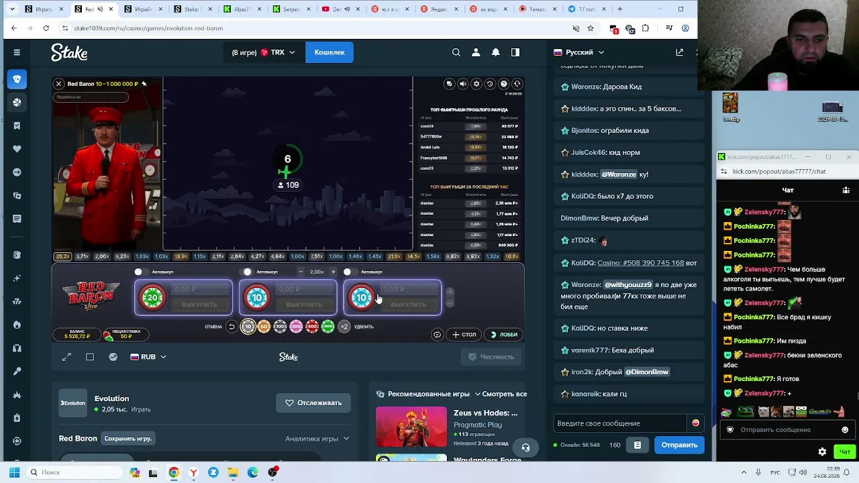The image size is (859, 483).
Task: Type in the Stake chat message field
Action: 620,423
